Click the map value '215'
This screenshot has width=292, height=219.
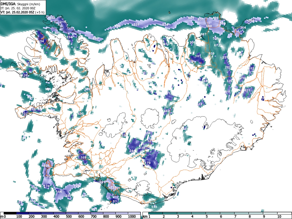click(x=63, y=22)
